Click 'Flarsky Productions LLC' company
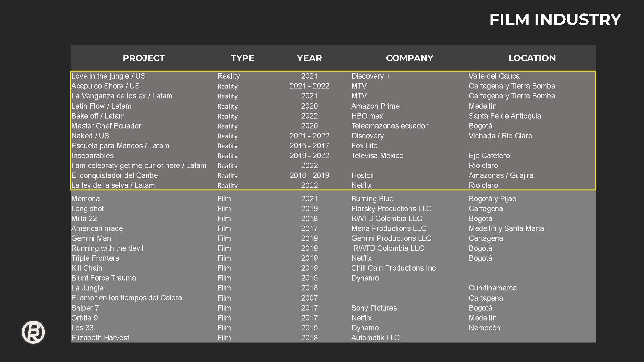 pos(391,209)
